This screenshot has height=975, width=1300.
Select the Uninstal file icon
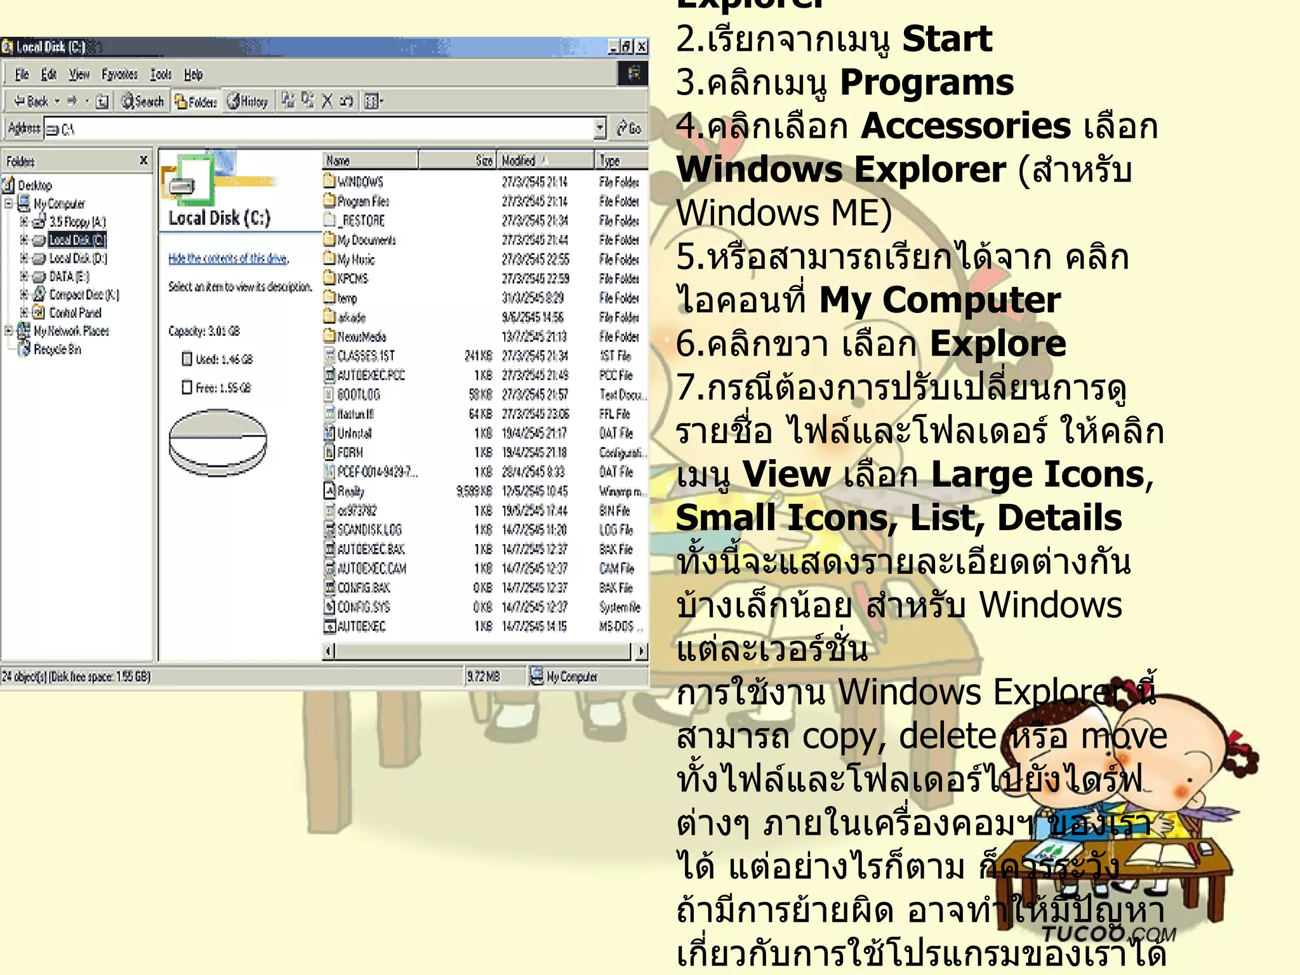329,433
